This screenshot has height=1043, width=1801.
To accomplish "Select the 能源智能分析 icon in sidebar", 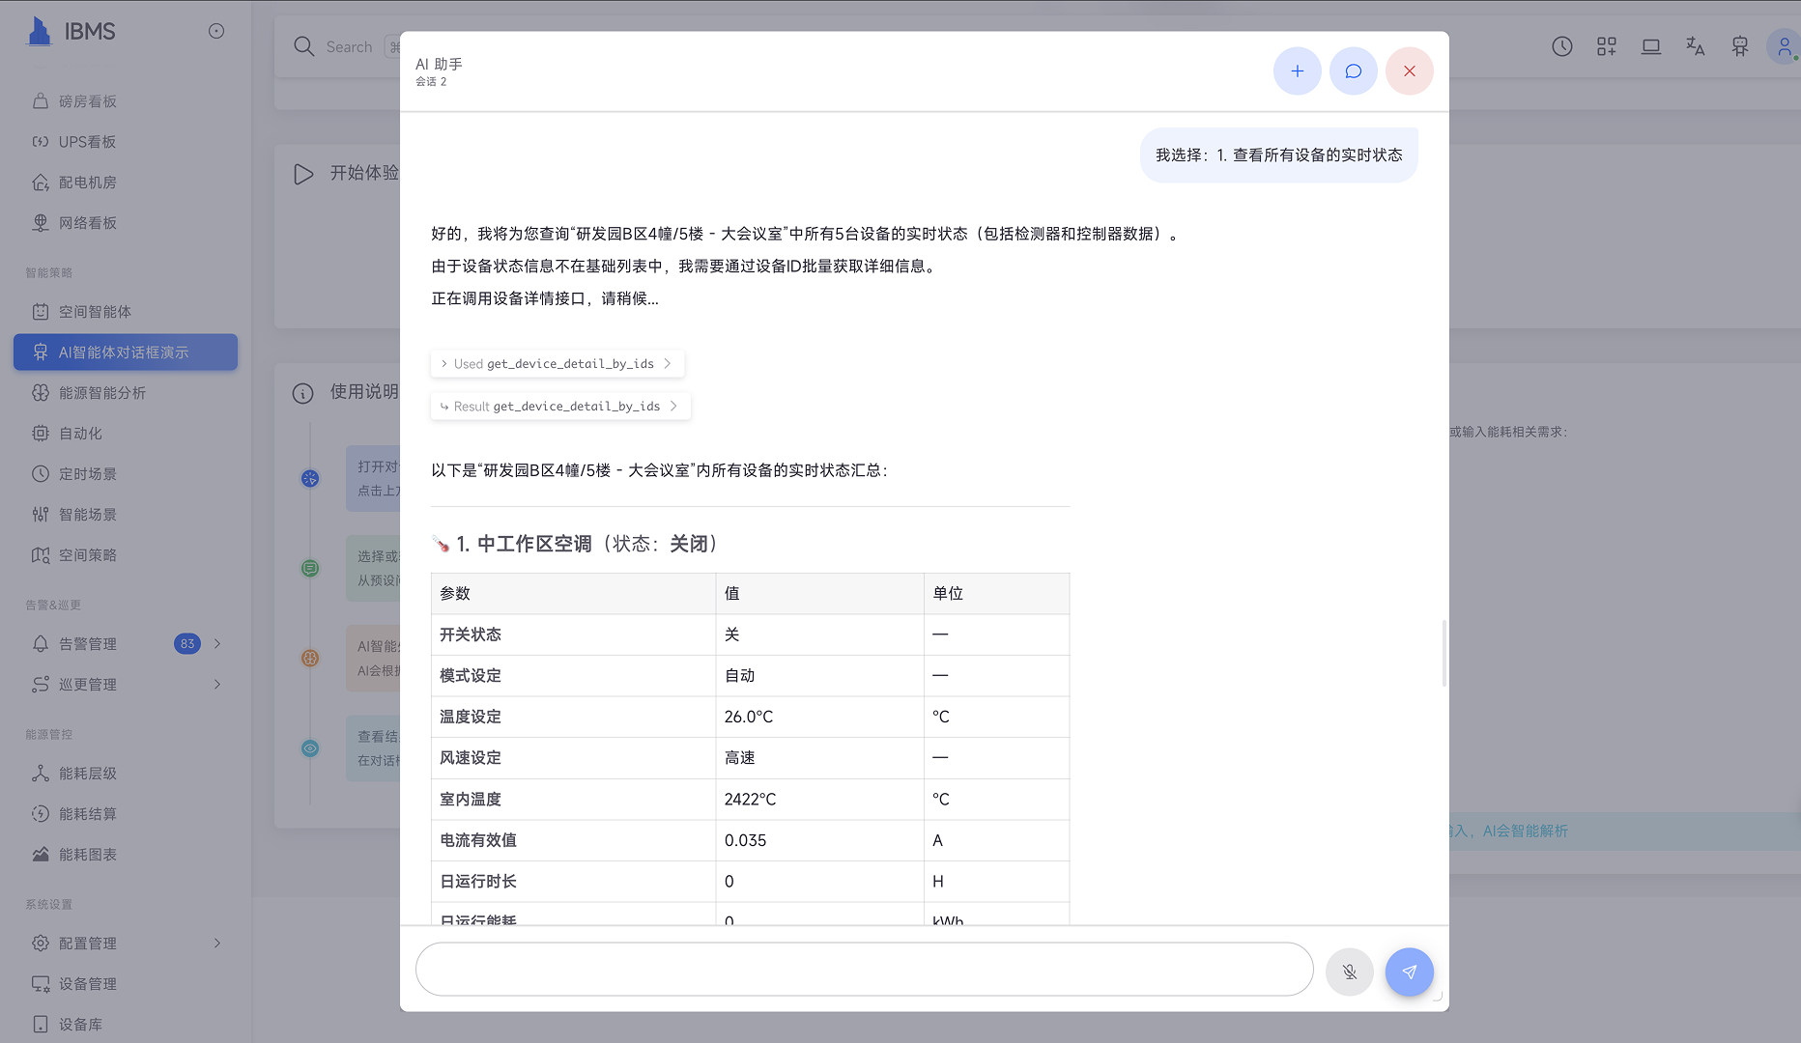I will point(41,393).
